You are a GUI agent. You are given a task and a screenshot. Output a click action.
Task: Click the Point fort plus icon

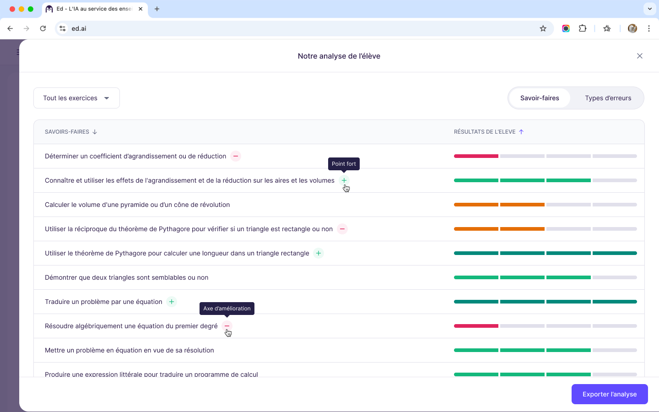344,180
